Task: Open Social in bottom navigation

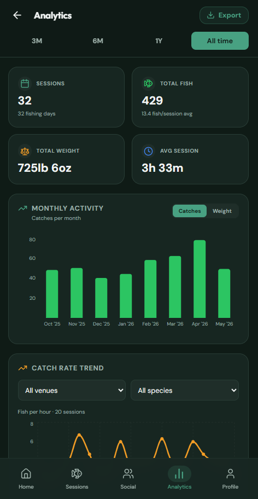Action: point(128,478)
